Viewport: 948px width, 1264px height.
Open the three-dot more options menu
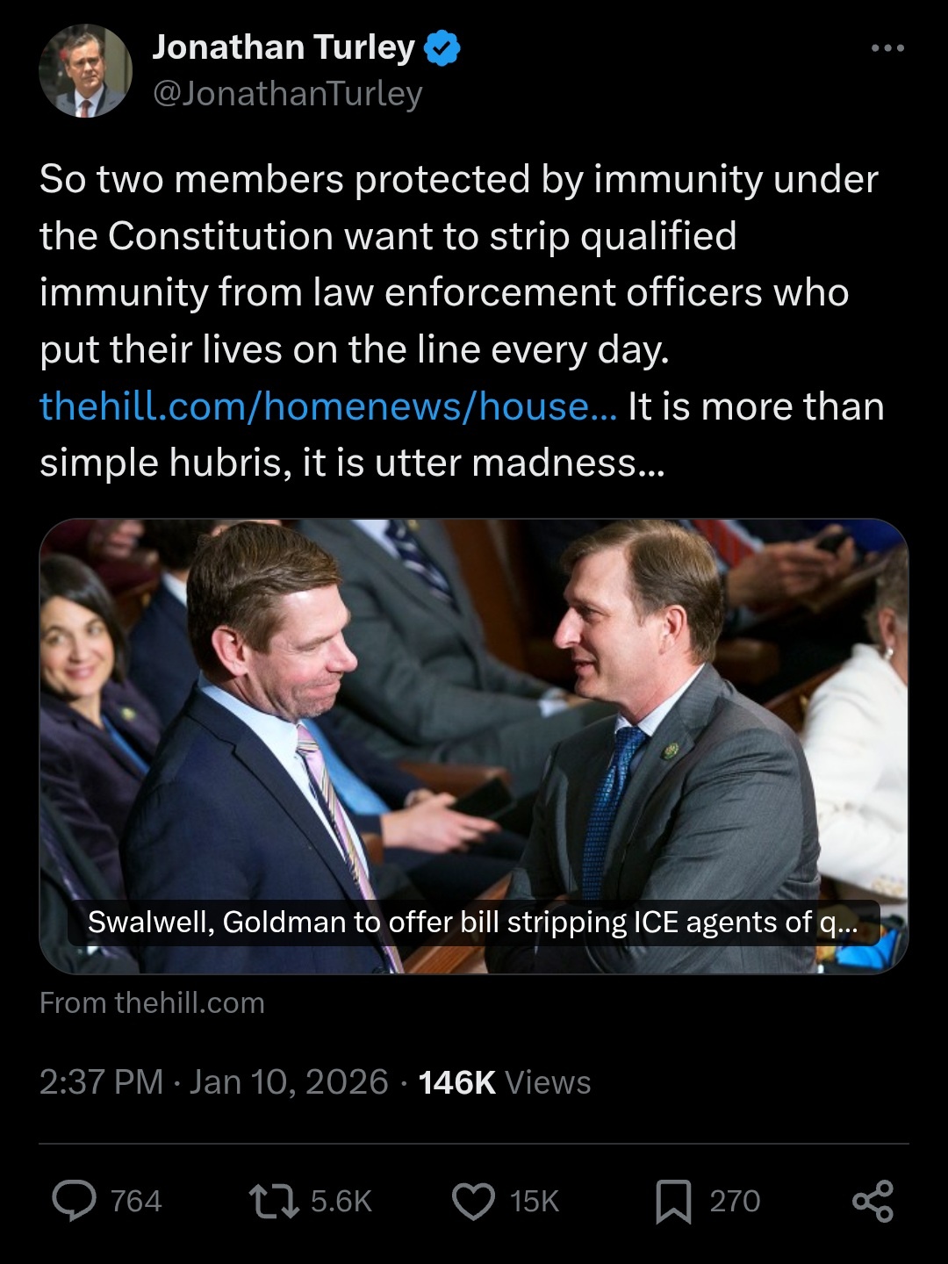[887, 48]
